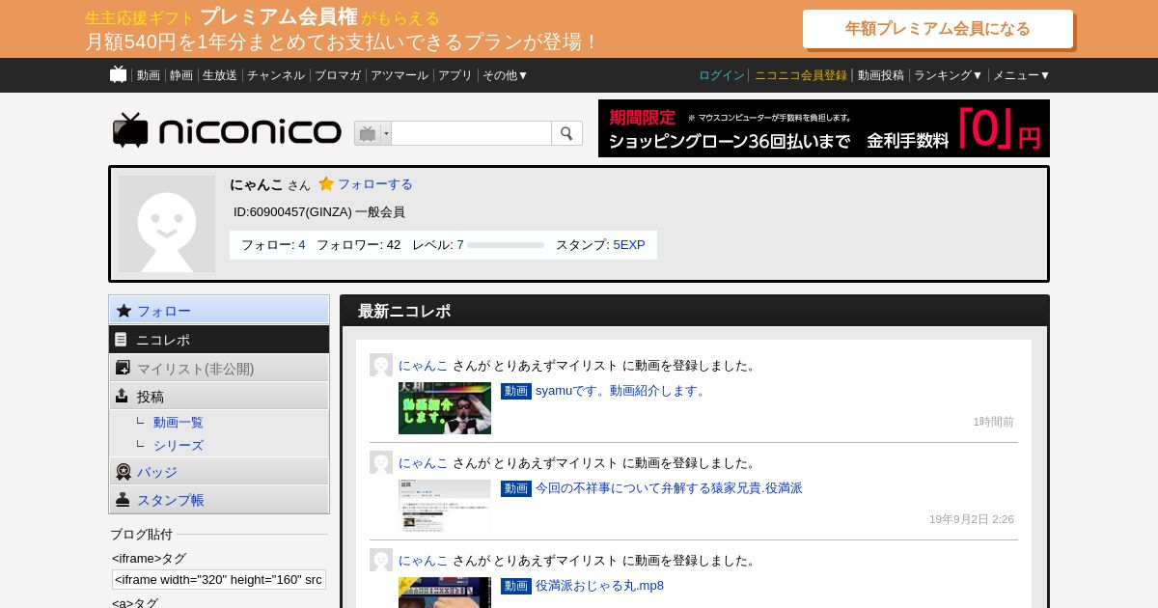The image size is (1158, 608).
Task: Click にゃんこ name in second nicorepo entry
Action: click(424, 463)
